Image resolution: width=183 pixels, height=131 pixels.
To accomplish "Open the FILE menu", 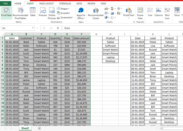I will [5, 3].
